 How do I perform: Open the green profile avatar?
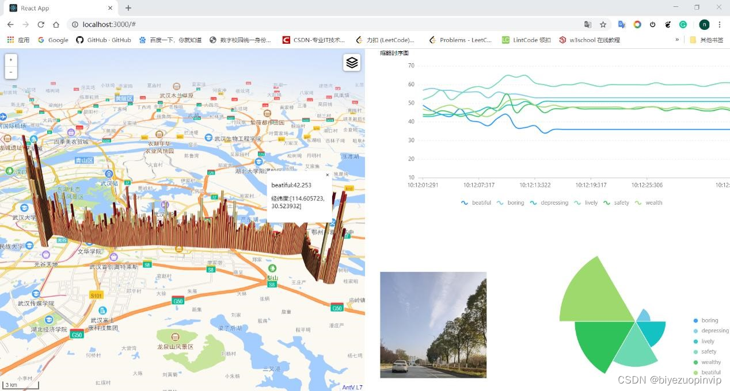coord(704,25)
